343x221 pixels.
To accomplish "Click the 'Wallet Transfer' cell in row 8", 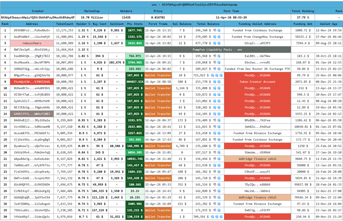I will 158,75.
